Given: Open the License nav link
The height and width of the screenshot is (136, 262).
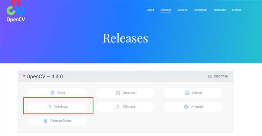Looking at the screenshot, I should [x=236, y=10].
